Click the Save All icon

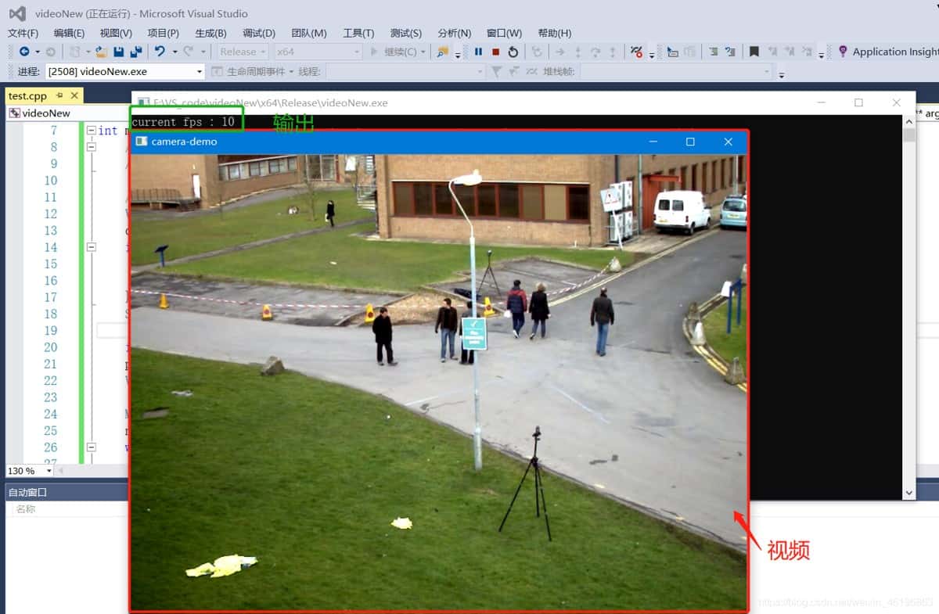click(136, 52)
